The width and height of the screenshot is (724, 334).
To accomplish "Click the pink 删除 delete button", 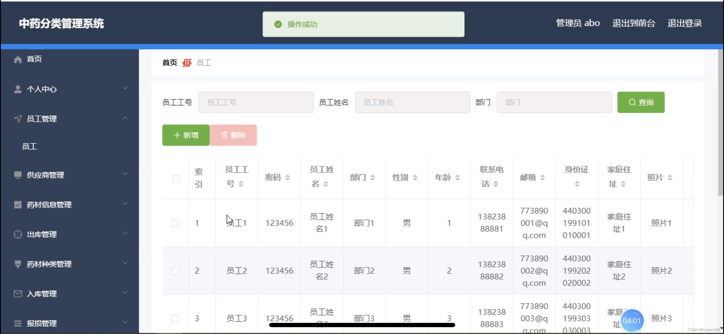I will (x=233, y=135).
